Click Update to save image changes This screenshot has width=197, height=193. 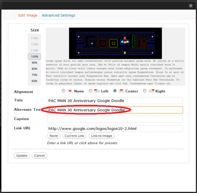pyautogui.click(x=22, y=156)
